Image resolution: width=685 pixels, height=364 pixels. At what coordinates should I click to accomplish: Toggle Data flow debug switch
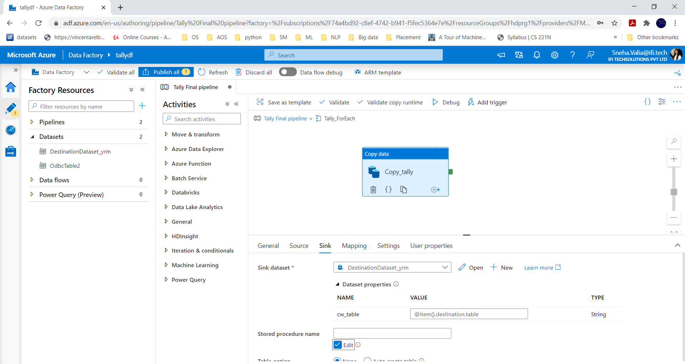tap(288, 72)
